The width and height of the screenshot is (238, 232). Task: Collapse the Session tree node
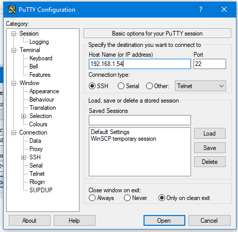tap(13, 34)
